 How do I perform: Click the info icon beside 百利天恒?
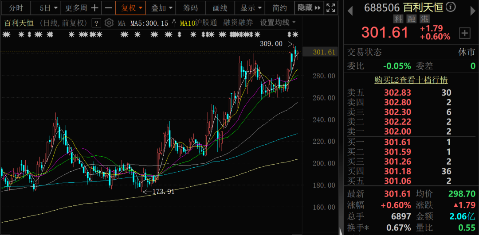click(x=451, y=7)
